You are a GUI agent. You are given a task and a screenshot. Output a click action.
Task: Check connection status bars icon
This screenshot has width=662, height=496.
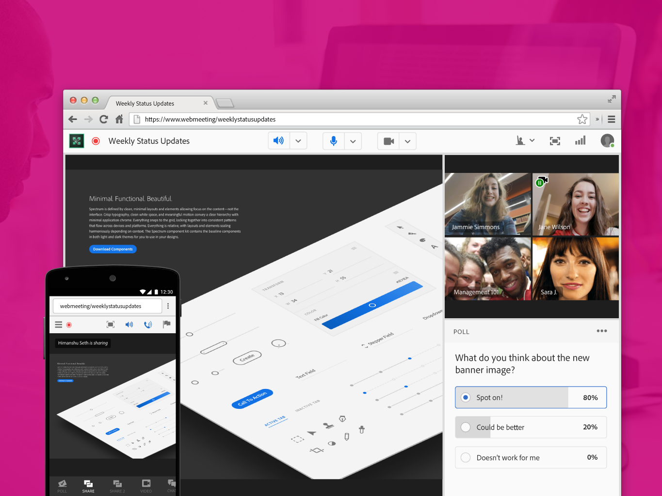coord(580,140)
